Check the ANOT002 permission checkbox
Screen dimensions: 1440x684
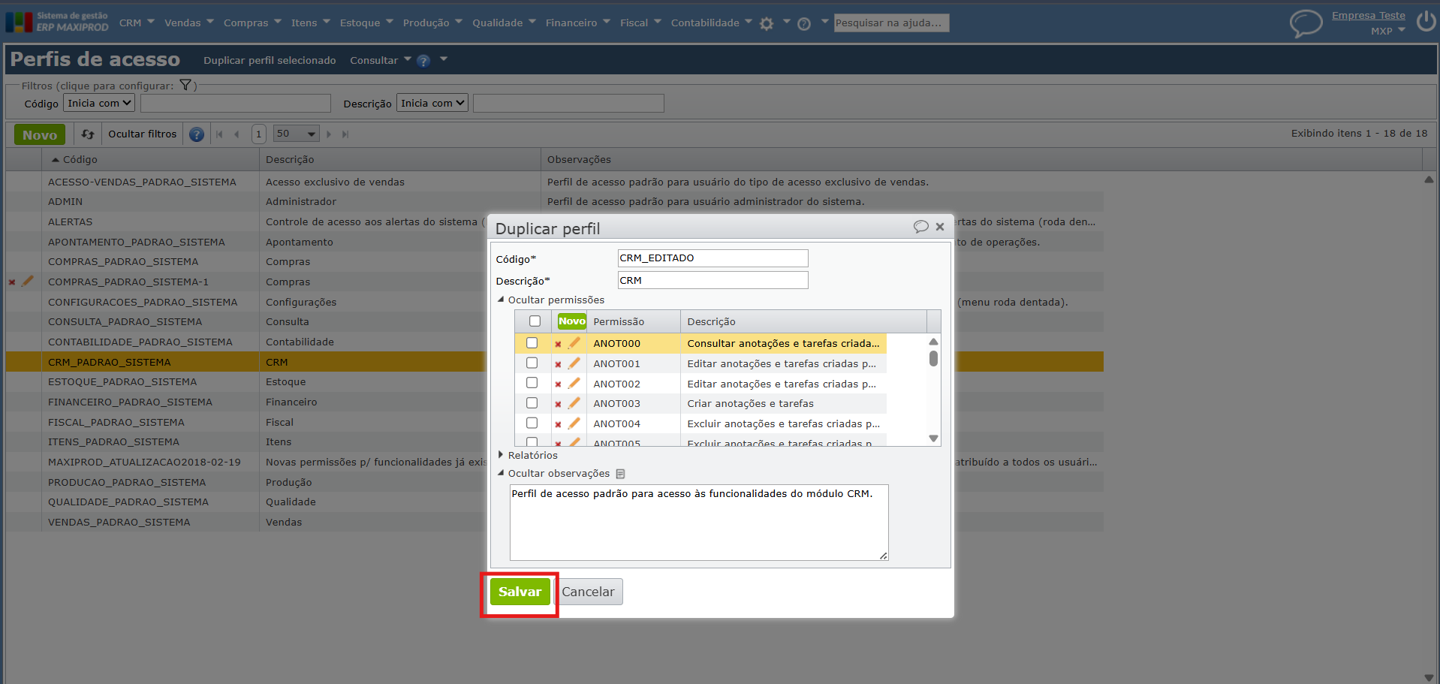pyautogui.click(x=532, y=383)
